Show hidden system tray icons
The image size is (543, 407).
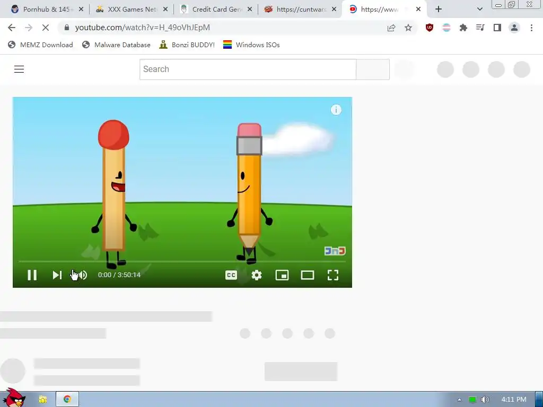(459, 400)
